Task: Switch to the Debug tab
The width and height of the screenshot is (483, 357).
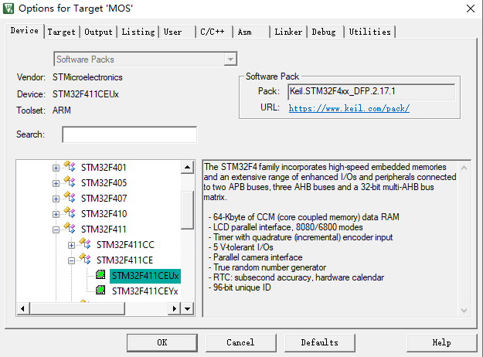Action: coord(324,32)
